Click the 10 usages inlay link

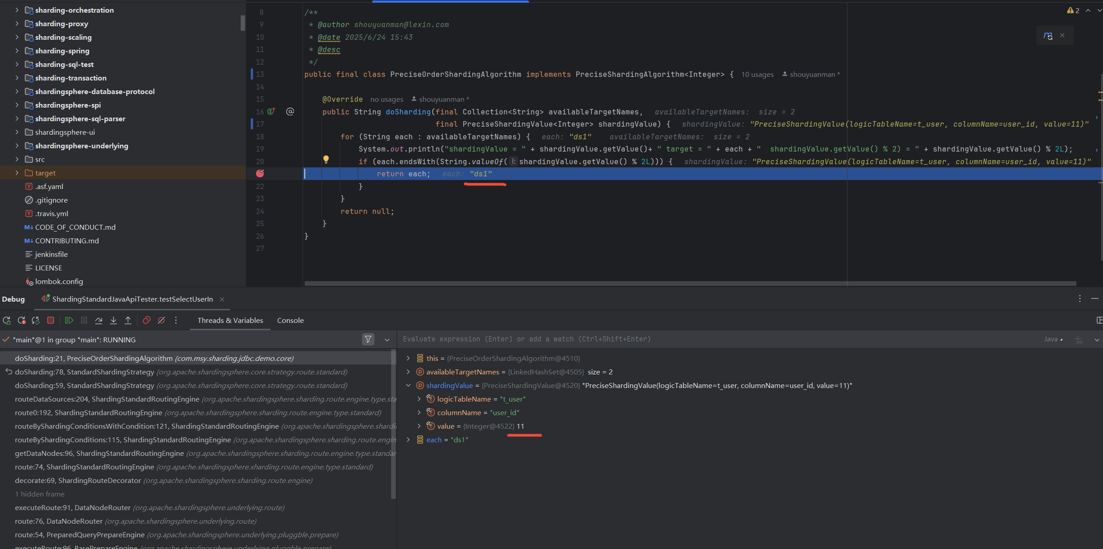pos(757,75)
